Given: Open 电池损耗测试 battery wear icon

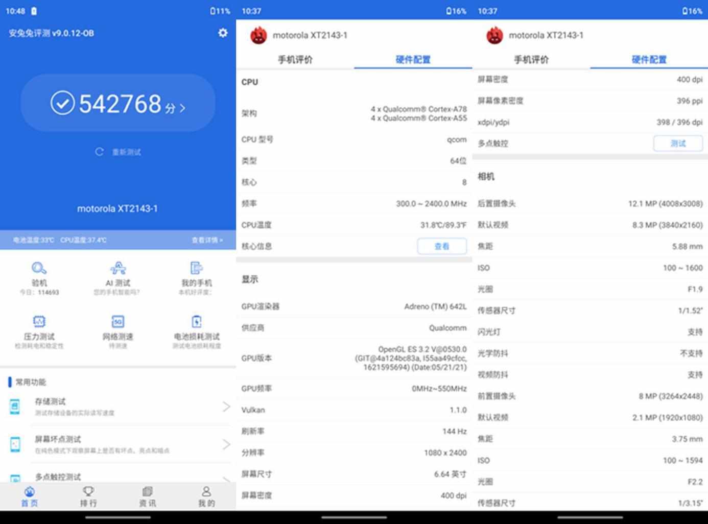Looking at the screenshot, I should pos(197,321).
